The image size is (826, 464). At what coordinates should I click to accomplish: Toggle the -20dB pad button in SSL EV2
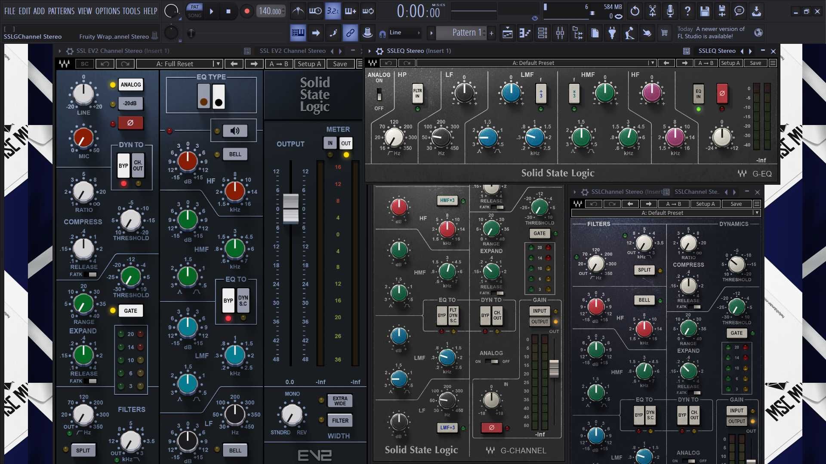pos(130,104)
